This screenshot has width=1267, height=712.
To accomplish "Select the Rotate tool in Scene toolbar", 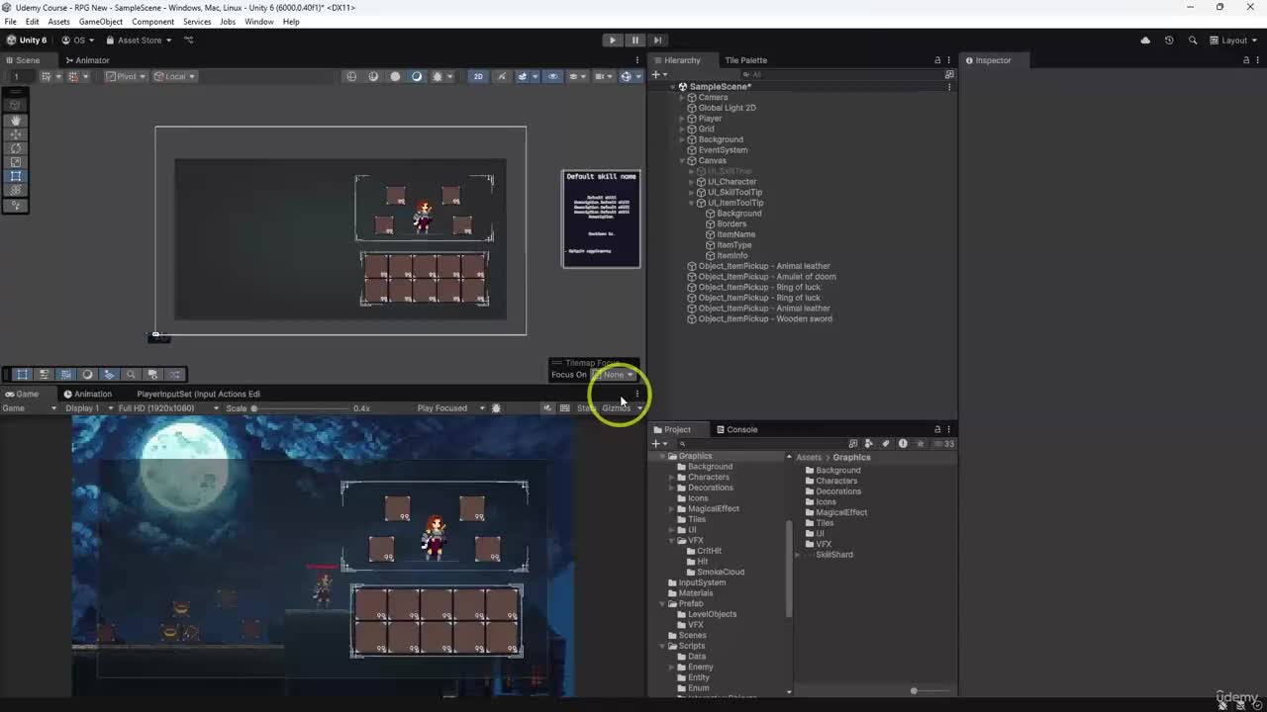I will [16, 147].
